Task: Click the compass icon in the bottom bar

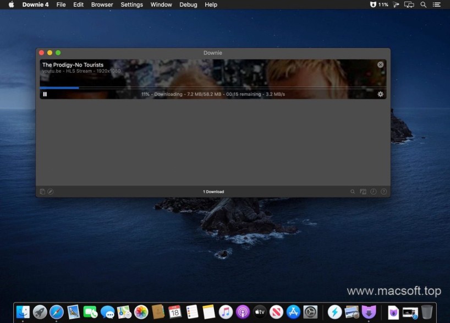Action: (x=51, y=191)
